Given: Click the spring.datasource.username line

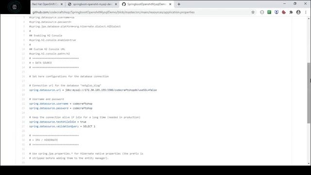Looking at the screenshot, I should [61, 104].
